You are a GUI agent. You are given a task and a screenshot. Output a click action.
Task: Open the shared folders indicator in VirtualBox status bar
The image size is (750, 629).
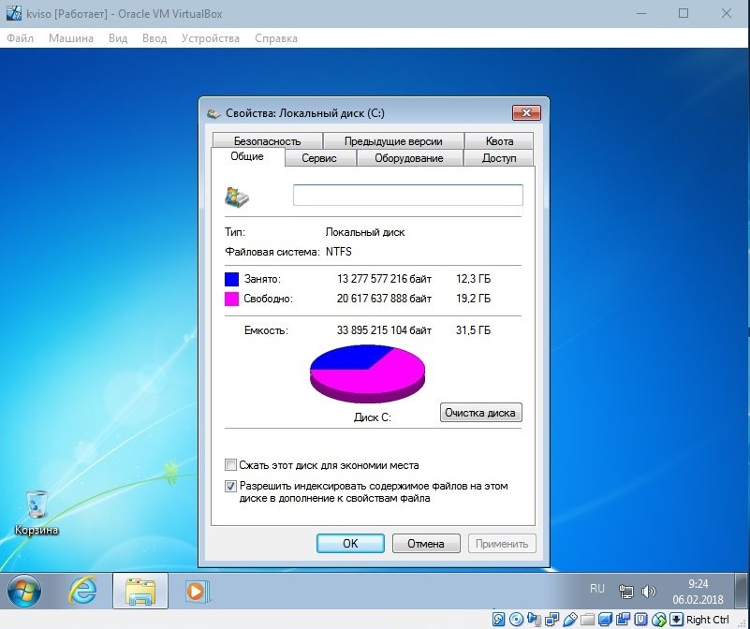click(587, 620)
